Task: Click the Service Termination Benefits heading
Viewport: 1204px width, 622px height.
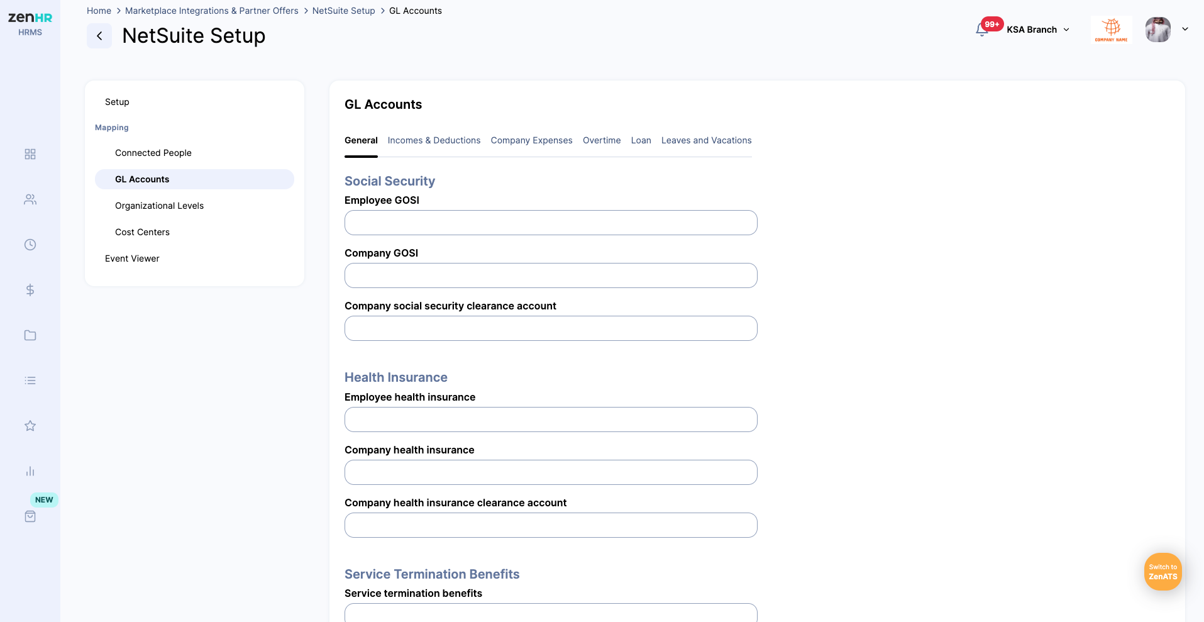Action: pyautogui.click(x=432, y=574)
